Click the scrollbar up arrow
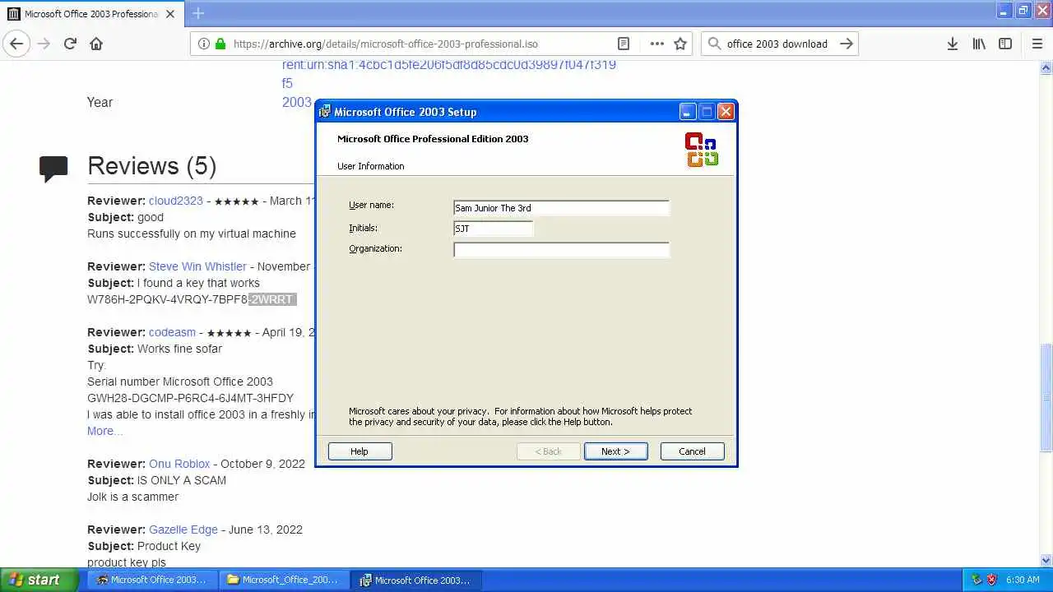1053x592 pixels. 1046,67
